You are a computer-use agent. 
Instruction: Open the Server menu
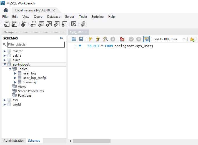coord(69,17)
